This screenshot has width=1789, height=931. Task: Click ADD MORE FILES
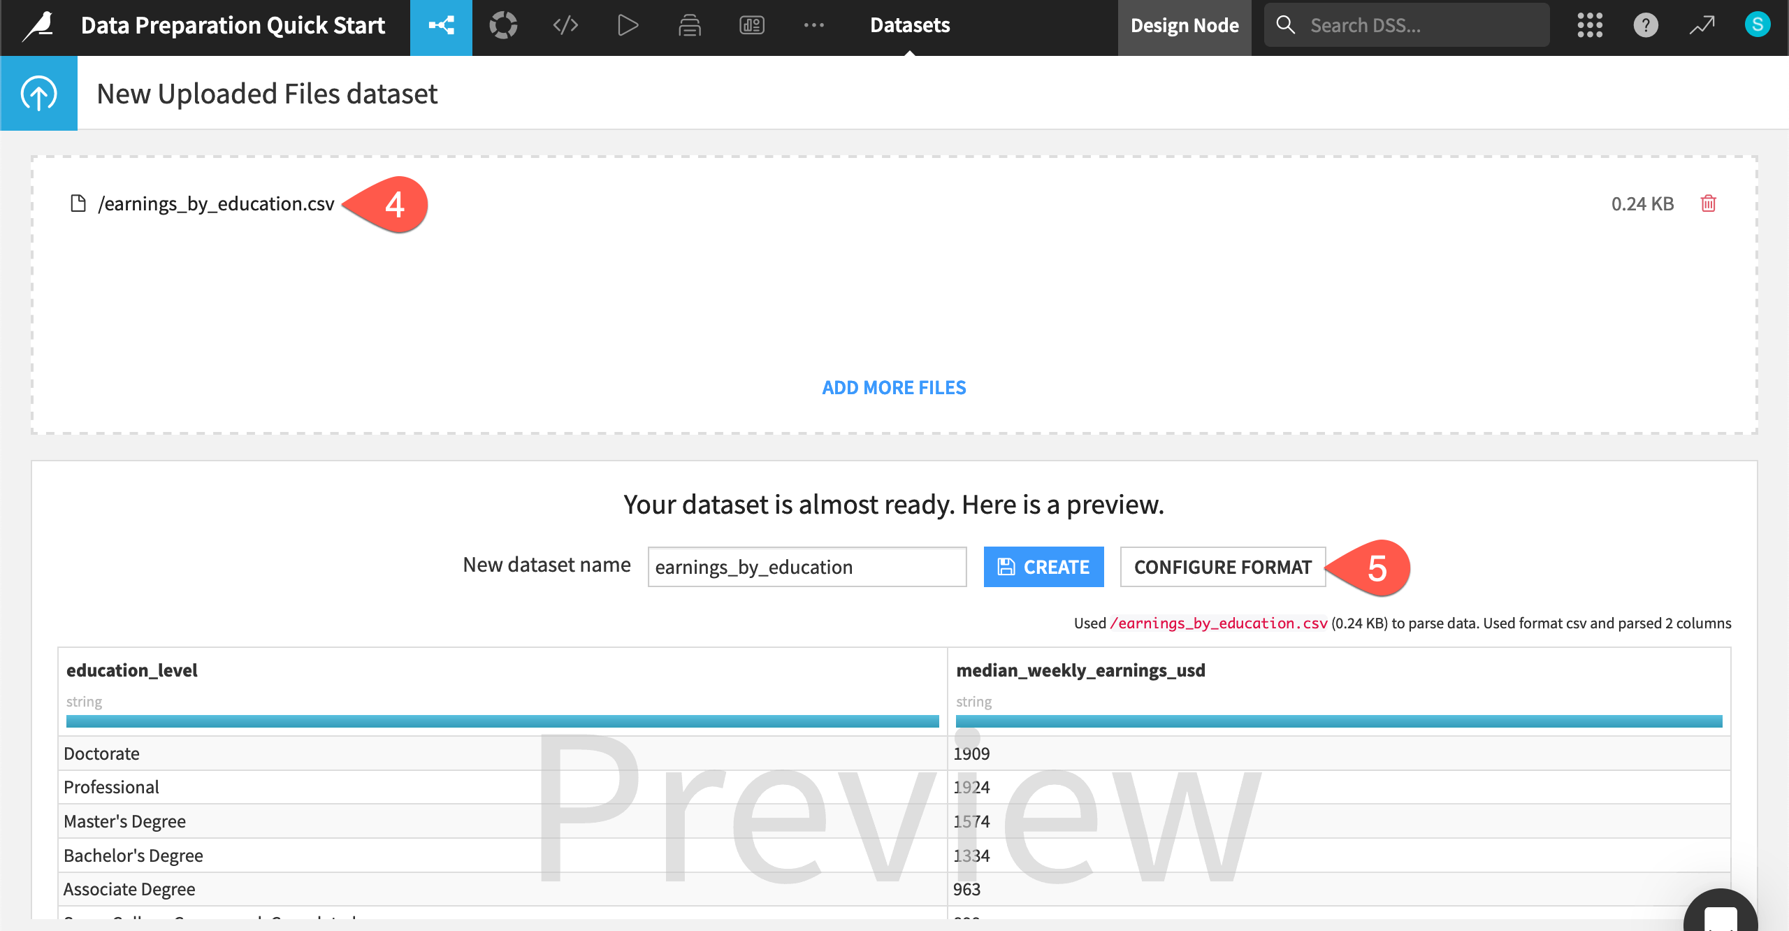point(894,387)
